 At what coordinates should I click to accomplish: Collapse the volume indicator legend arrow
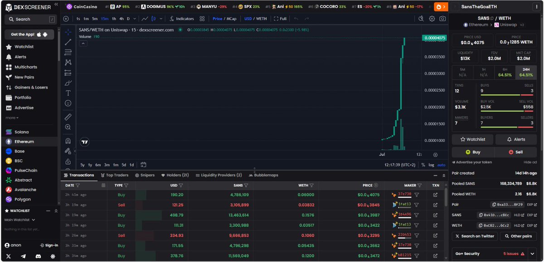[83, 43]
